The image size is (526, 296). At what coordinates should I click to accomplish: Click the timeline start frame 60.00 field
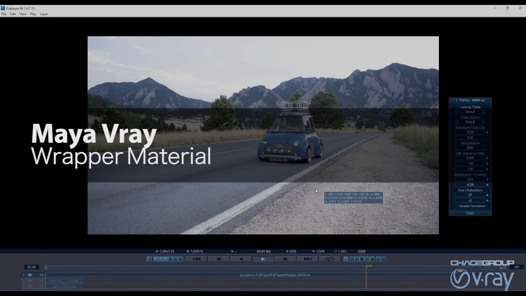(32, 267)
